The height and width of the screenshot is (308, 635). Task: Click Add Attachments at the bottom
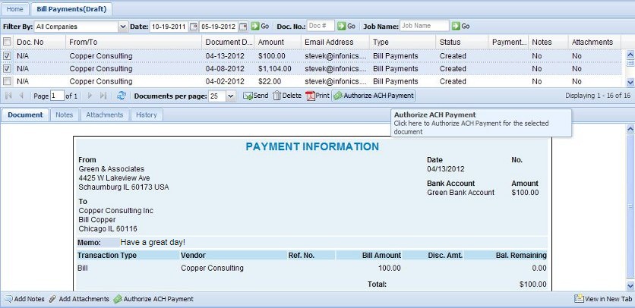coord(79,300)
